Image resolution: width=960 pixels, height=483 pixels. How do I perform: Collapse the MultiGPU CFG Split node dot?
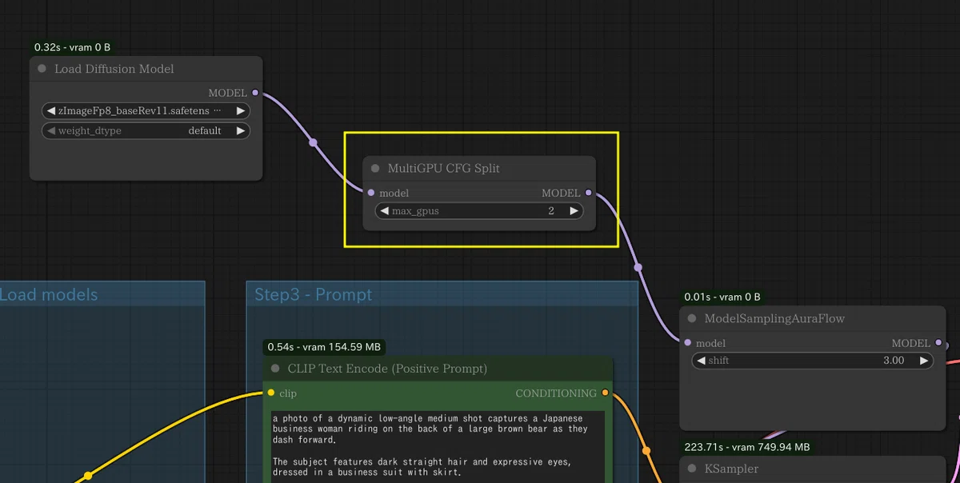click(x=375, y=169)
